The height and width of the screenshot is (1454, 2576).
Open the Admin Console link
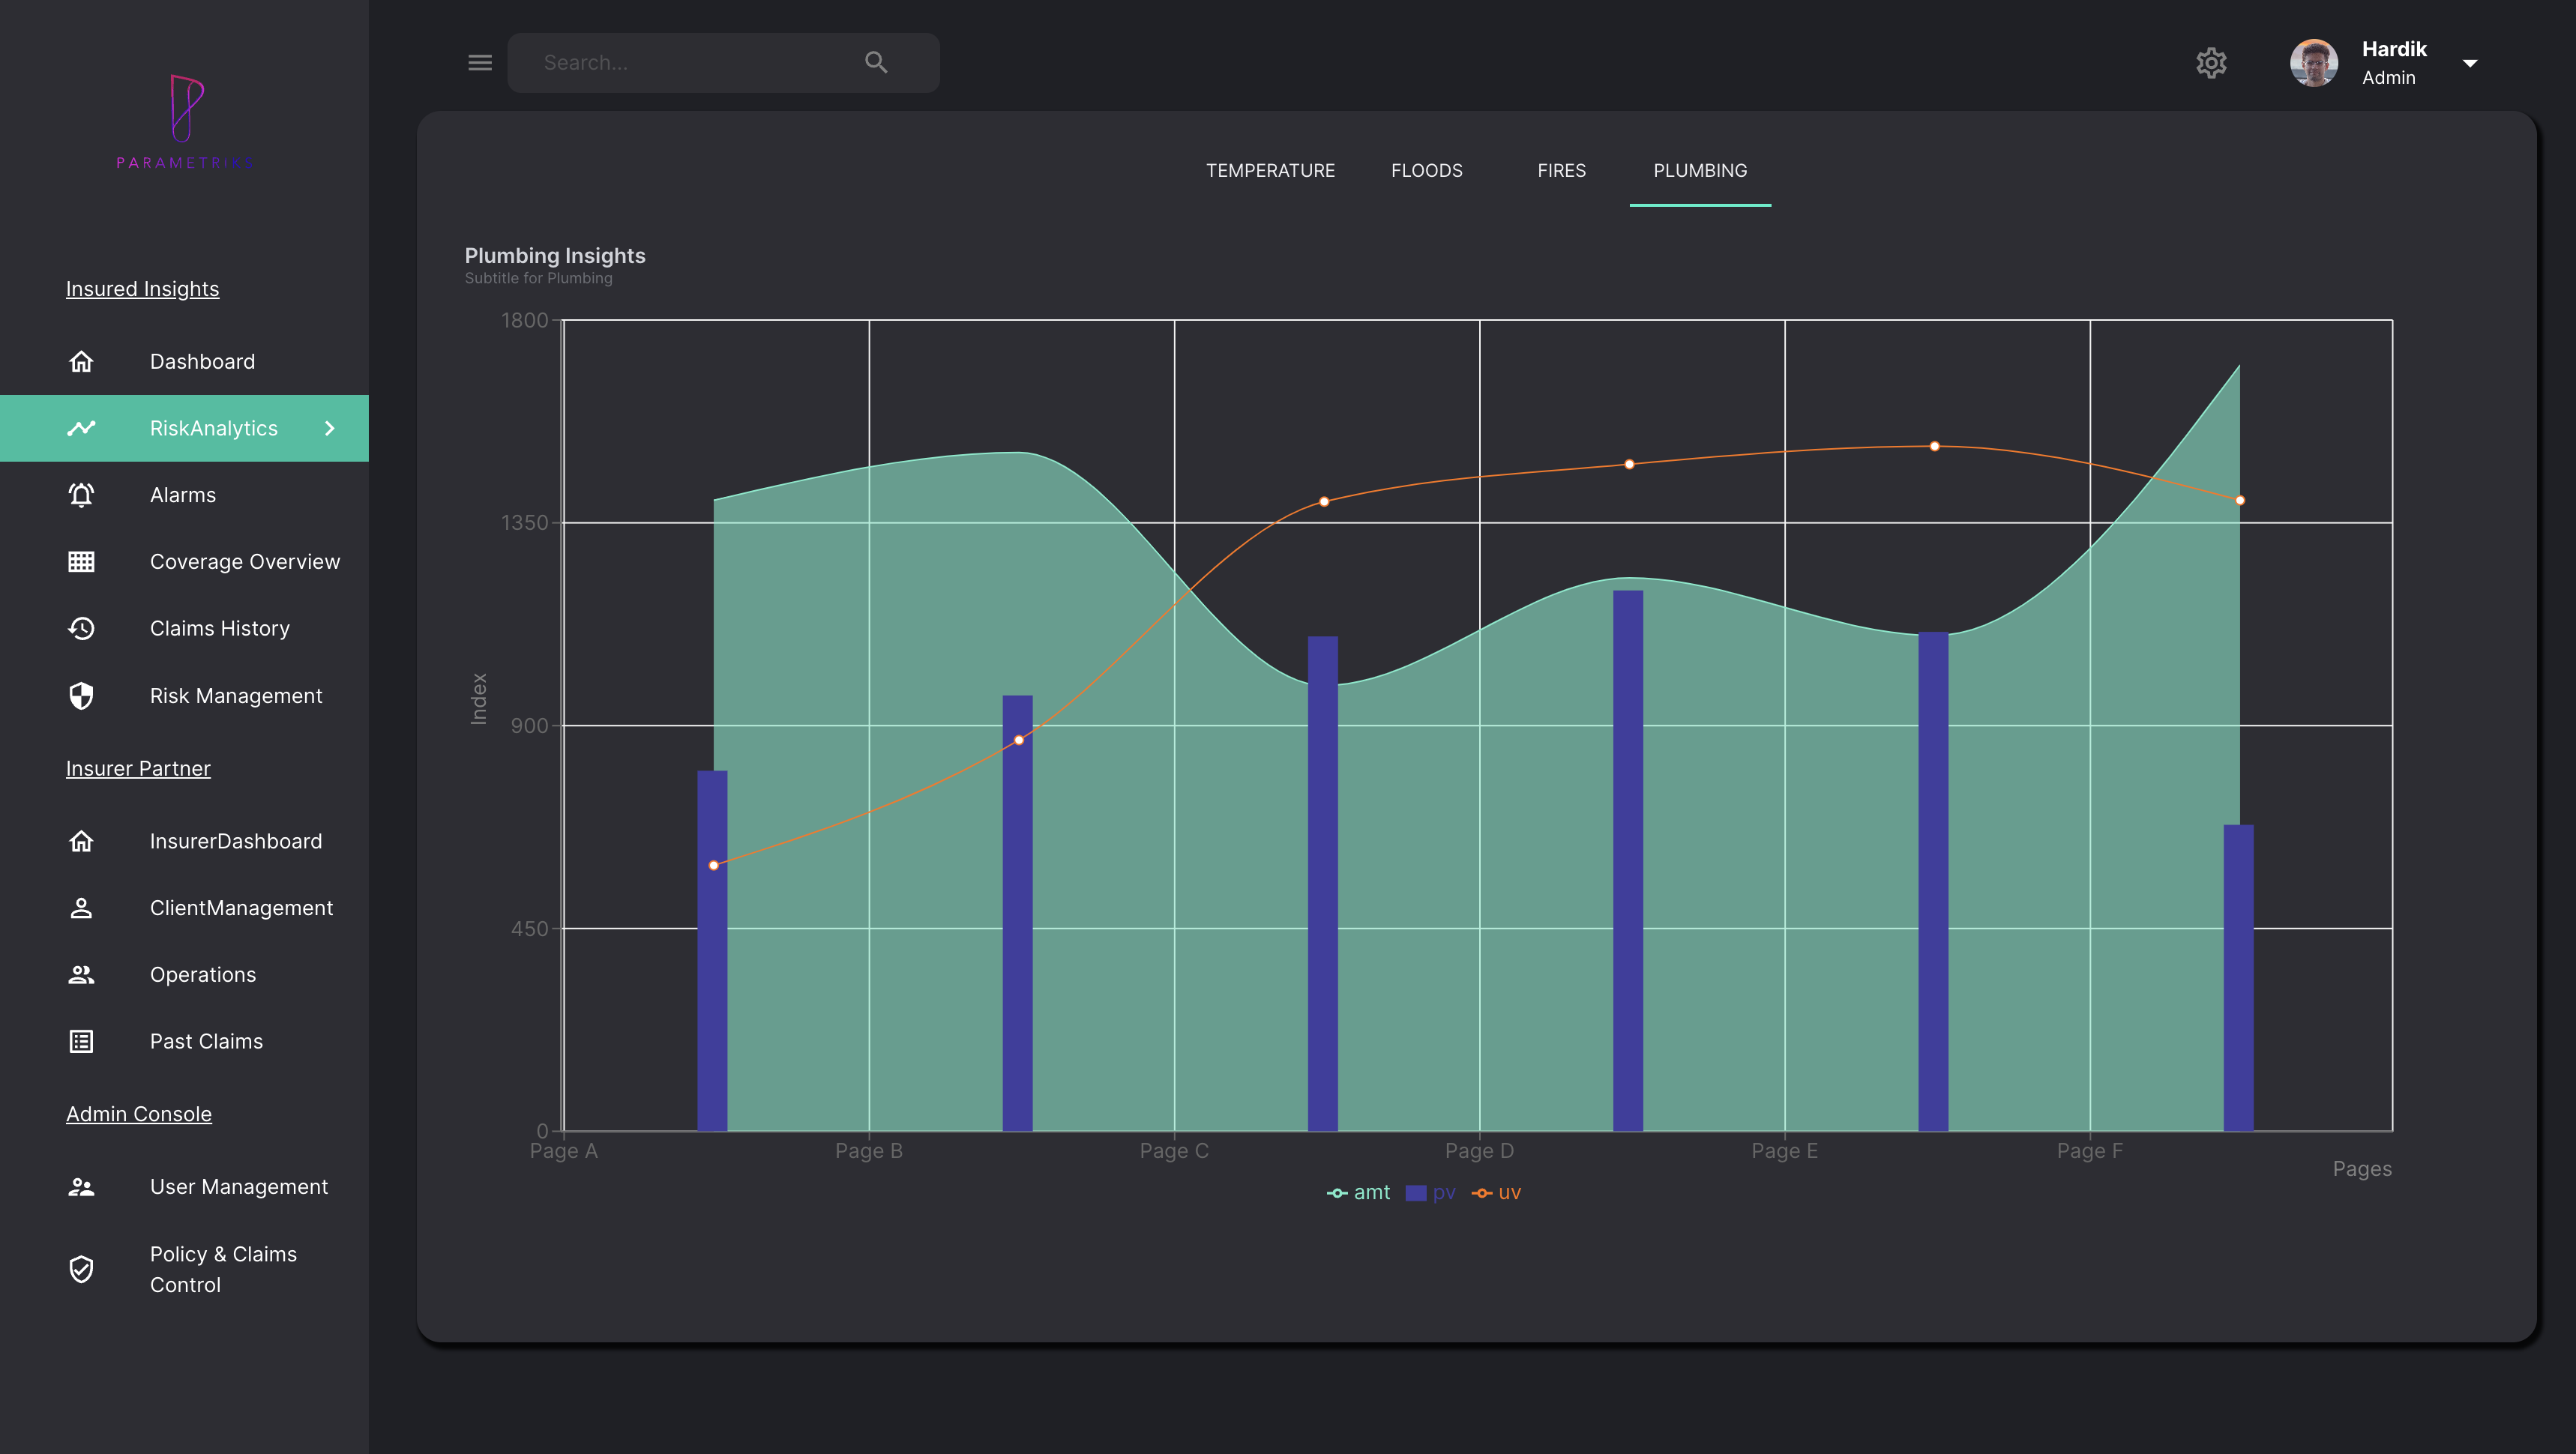tap(139, 1114)
